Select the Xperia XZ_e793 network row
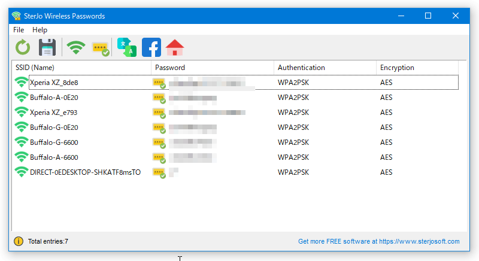The width and height of the screenshot is (479, 261). 235,113
